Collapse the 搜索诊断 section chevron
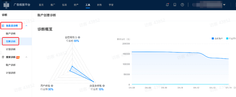This screenshot has height=97, width=236. (x=26, y=57)
